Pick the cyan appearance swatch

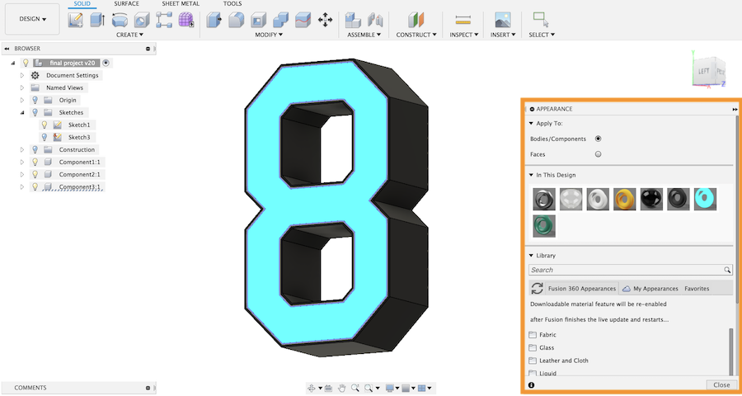coord(705,199)
